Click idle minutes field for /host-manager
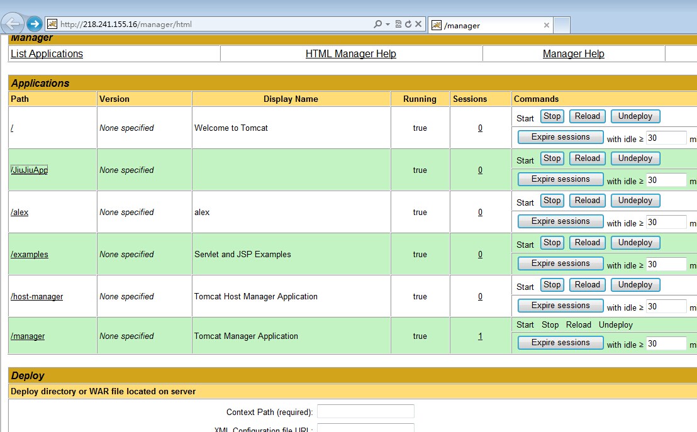697x432 pixels. click(x=666, y=307)
